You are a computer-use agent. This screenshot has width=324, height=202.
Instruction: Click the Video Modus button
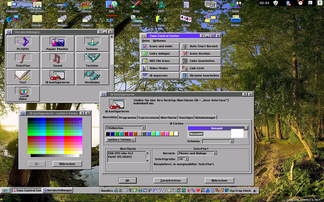tap(160, 68)
